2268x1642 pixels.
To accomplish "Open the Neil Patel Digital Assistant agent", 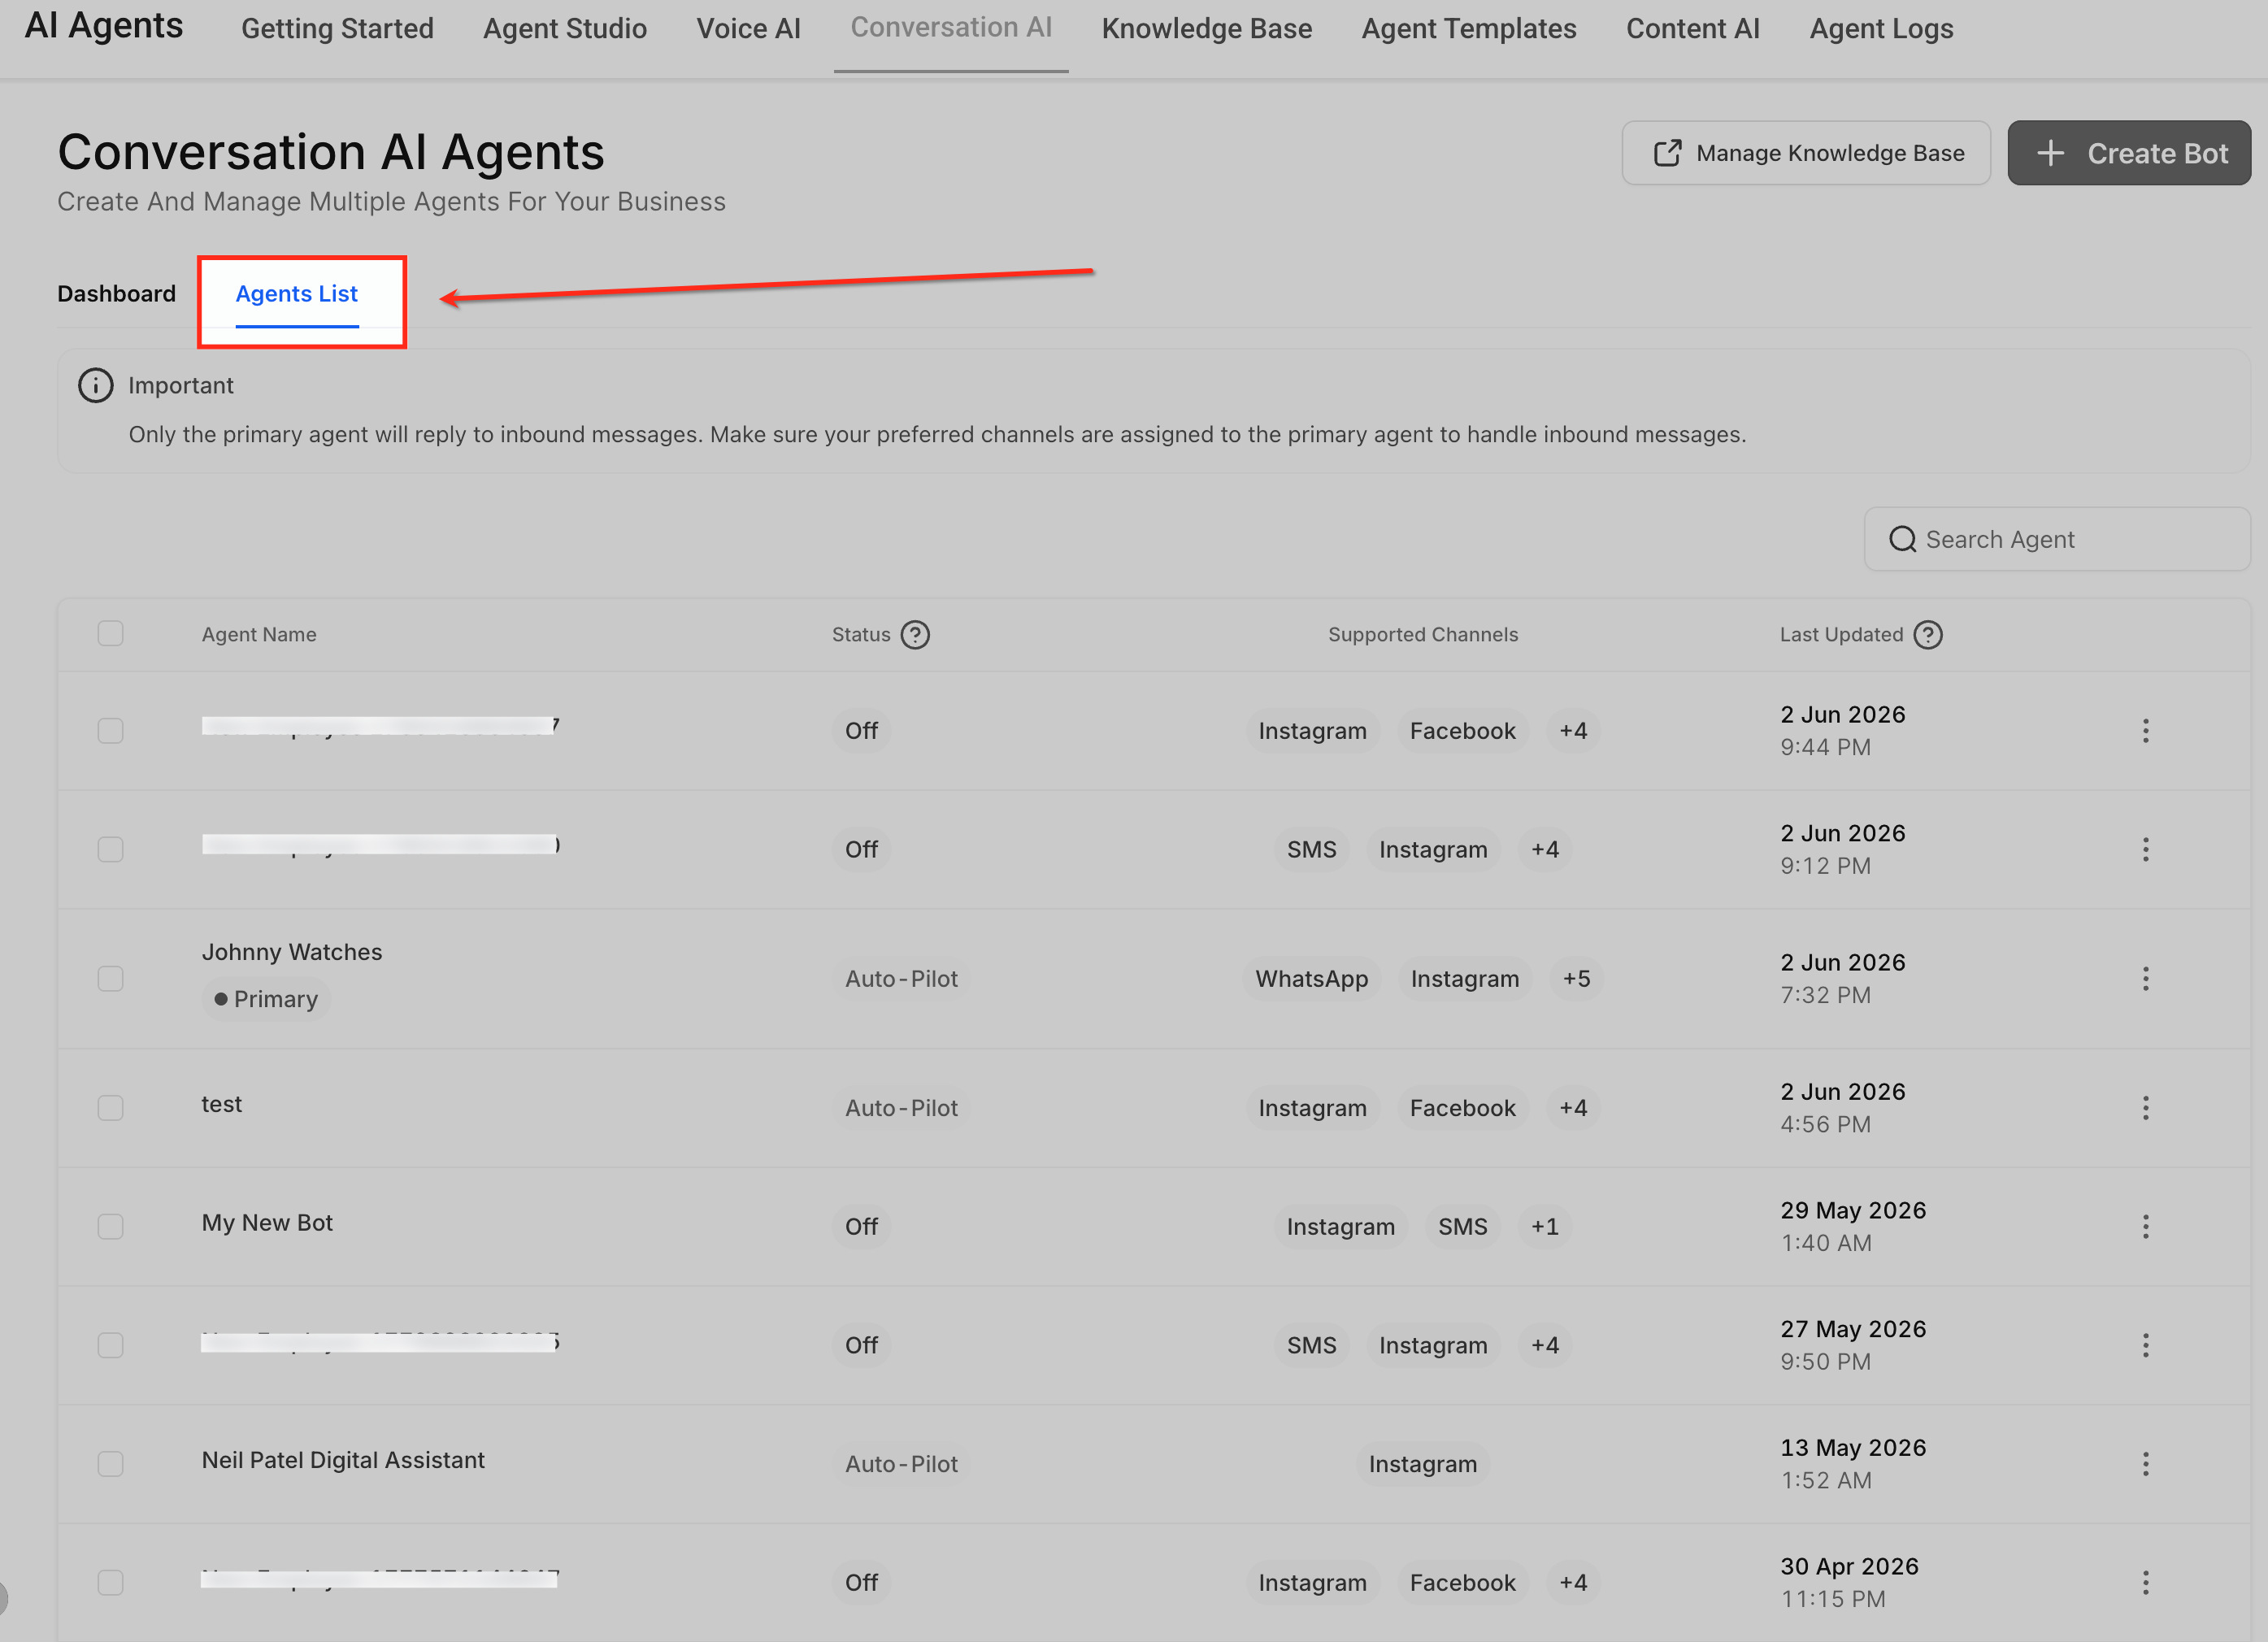I will pos(343,1460).
